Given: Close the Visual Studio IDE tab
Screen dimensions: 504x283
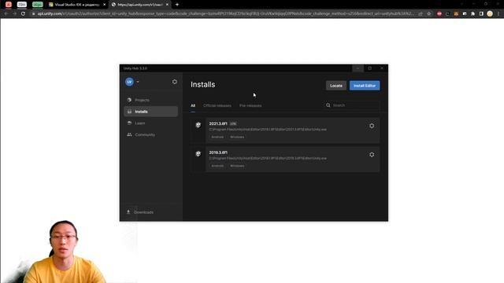Looking at the screenshot, I should click(x=104, y=5).
